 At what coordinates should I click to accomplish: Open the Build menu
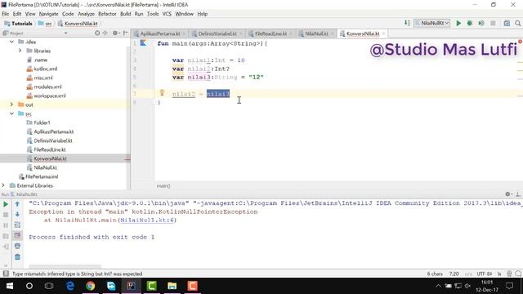[x=125, y=14]
